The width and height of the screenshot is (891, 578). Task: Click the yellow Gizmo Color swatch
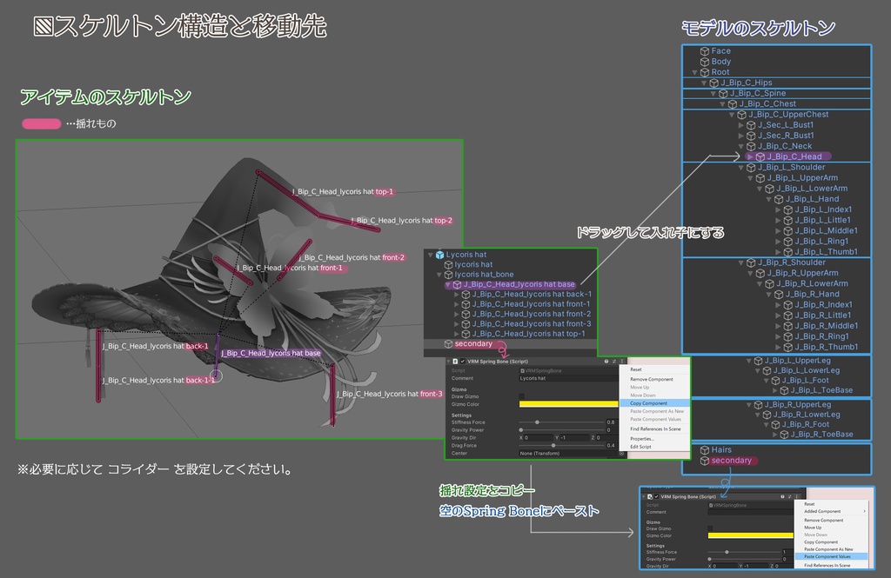click(x=566, y=404)
